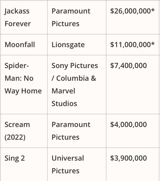Image resolution: width=160 pixels, height=181 pixels.
Task: Select the $3,900,000 gross value
Action: pos(128,158)
